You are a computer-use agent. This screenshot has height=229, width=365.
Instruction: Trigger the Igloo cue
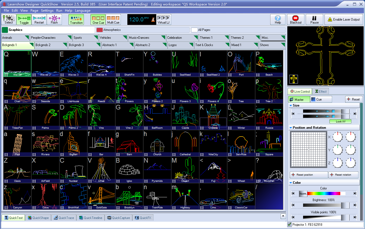click(x=129, y=170)
